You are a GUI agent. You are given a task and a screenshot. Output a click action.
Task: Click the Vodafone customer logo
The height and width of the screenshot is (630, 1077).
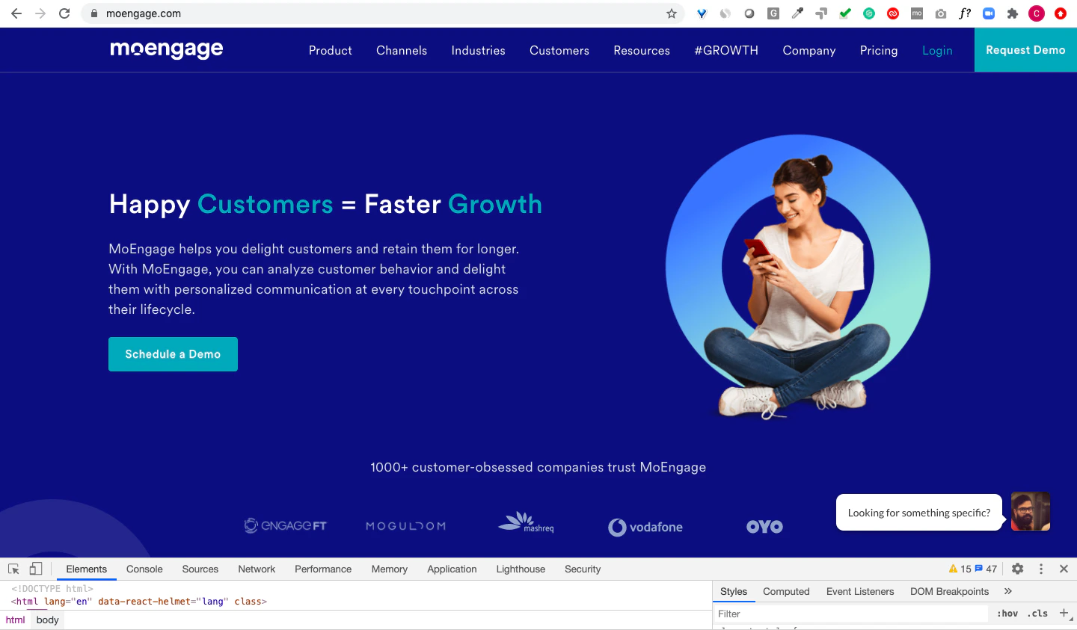tap(645, 527)
